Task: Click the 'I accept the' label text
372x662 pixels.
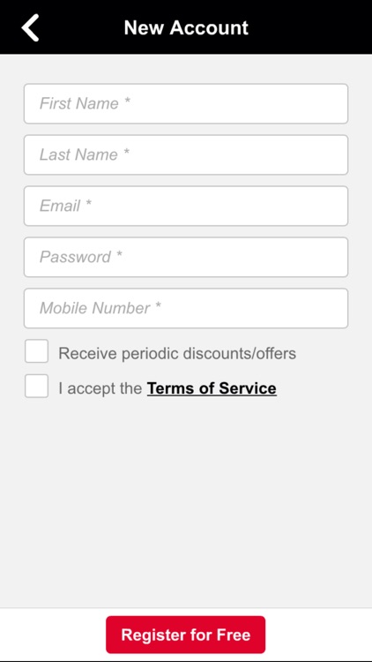Action: tap(100, 388)
